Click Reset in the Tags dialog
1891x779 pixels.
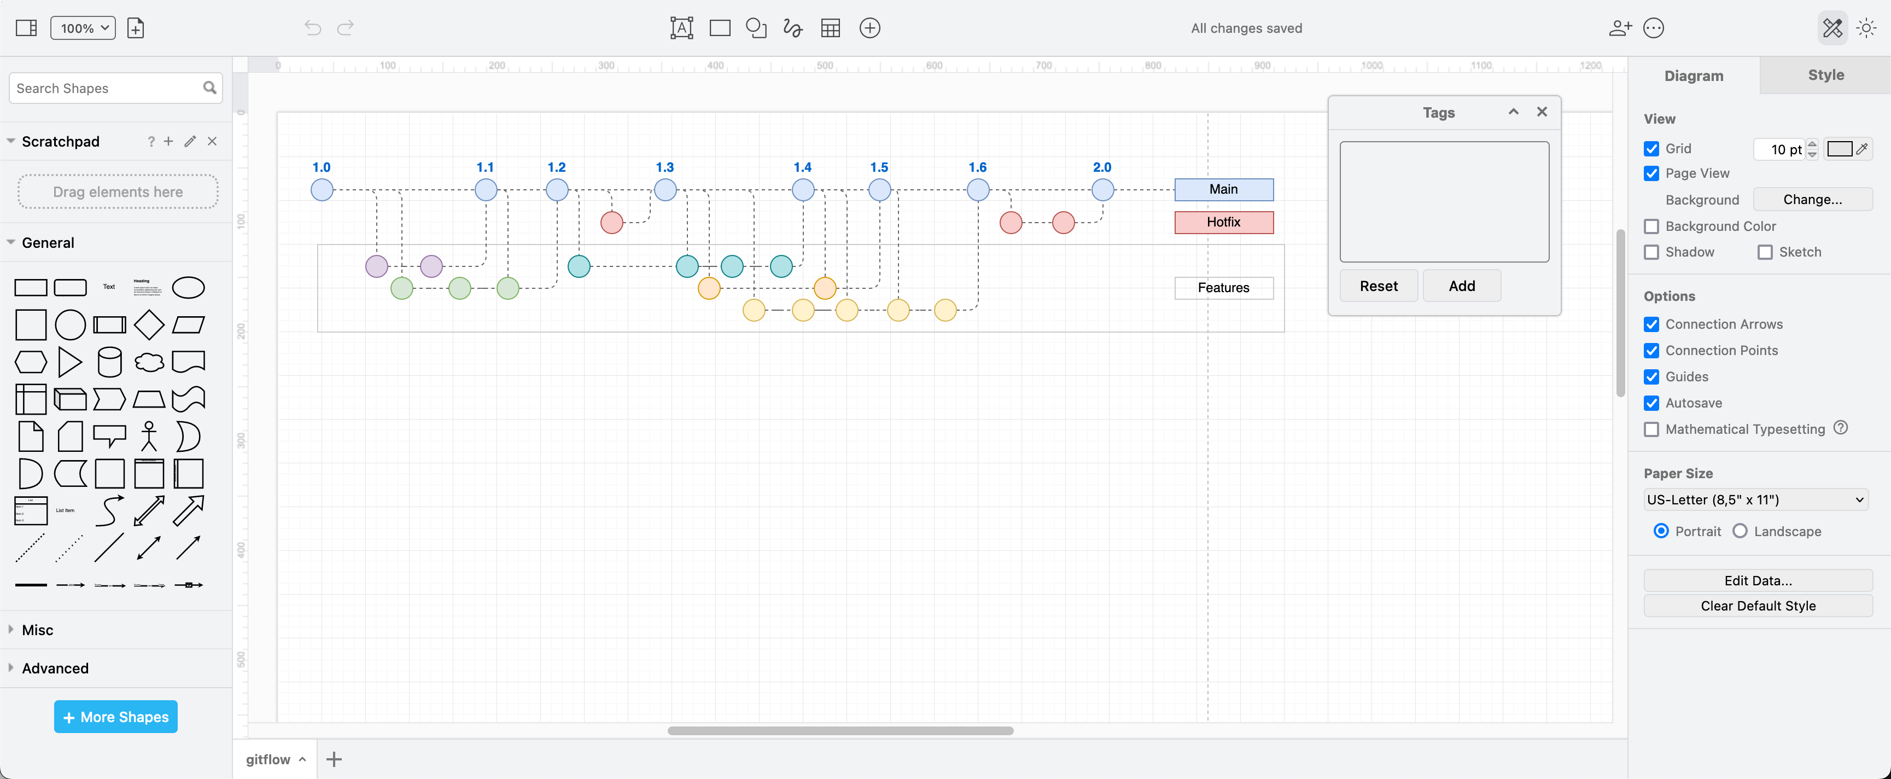tap(1378, 286)
